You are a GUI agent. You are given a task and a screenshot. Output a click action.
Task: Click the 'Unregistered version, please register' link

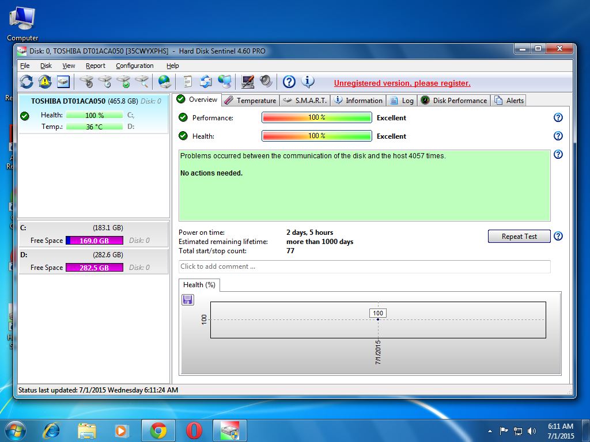pos(402,83)
